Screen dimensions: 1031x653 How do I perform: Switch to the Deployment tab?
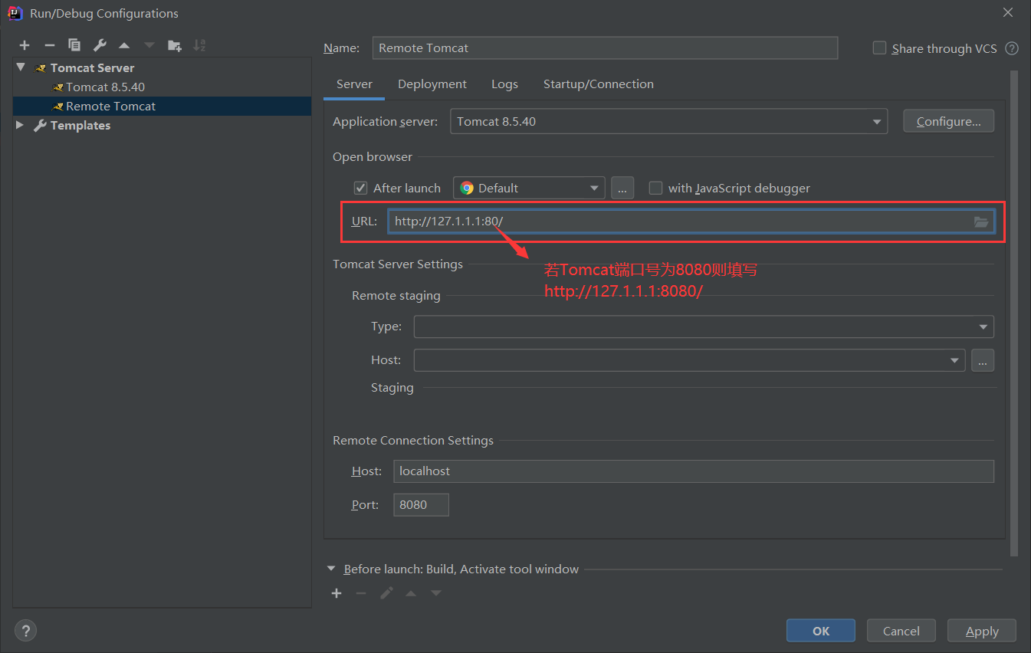point(432,84)
